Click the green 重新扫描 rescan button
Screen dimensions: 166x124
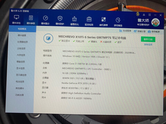(148, 39)
